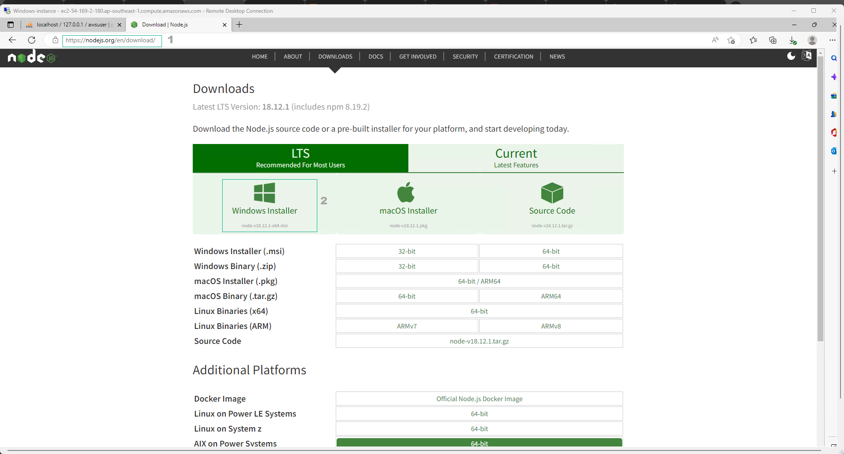The image size is (844, 454).
Task: Download macOS Binary (.tar.gz) 64-bit
Action: click(407, 296)
